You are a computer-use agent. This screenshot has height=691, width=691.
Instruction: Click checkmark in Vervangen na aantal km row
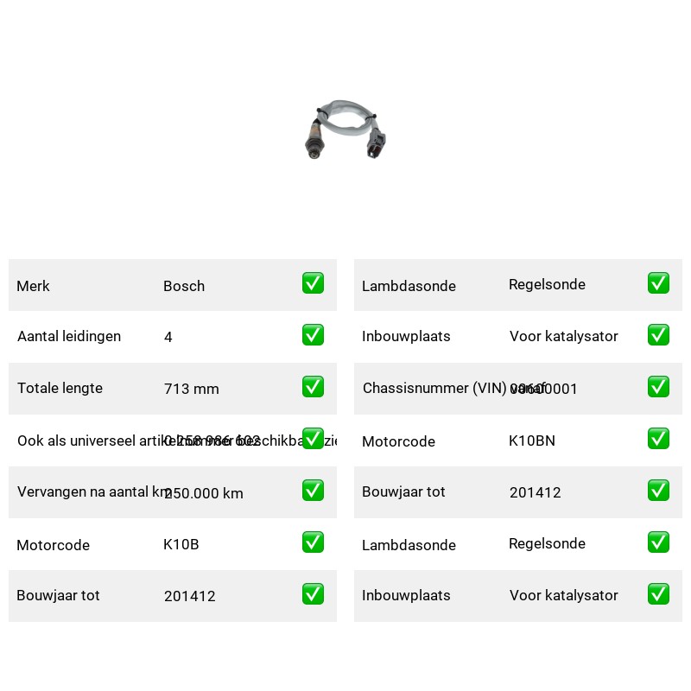point(313,491)
